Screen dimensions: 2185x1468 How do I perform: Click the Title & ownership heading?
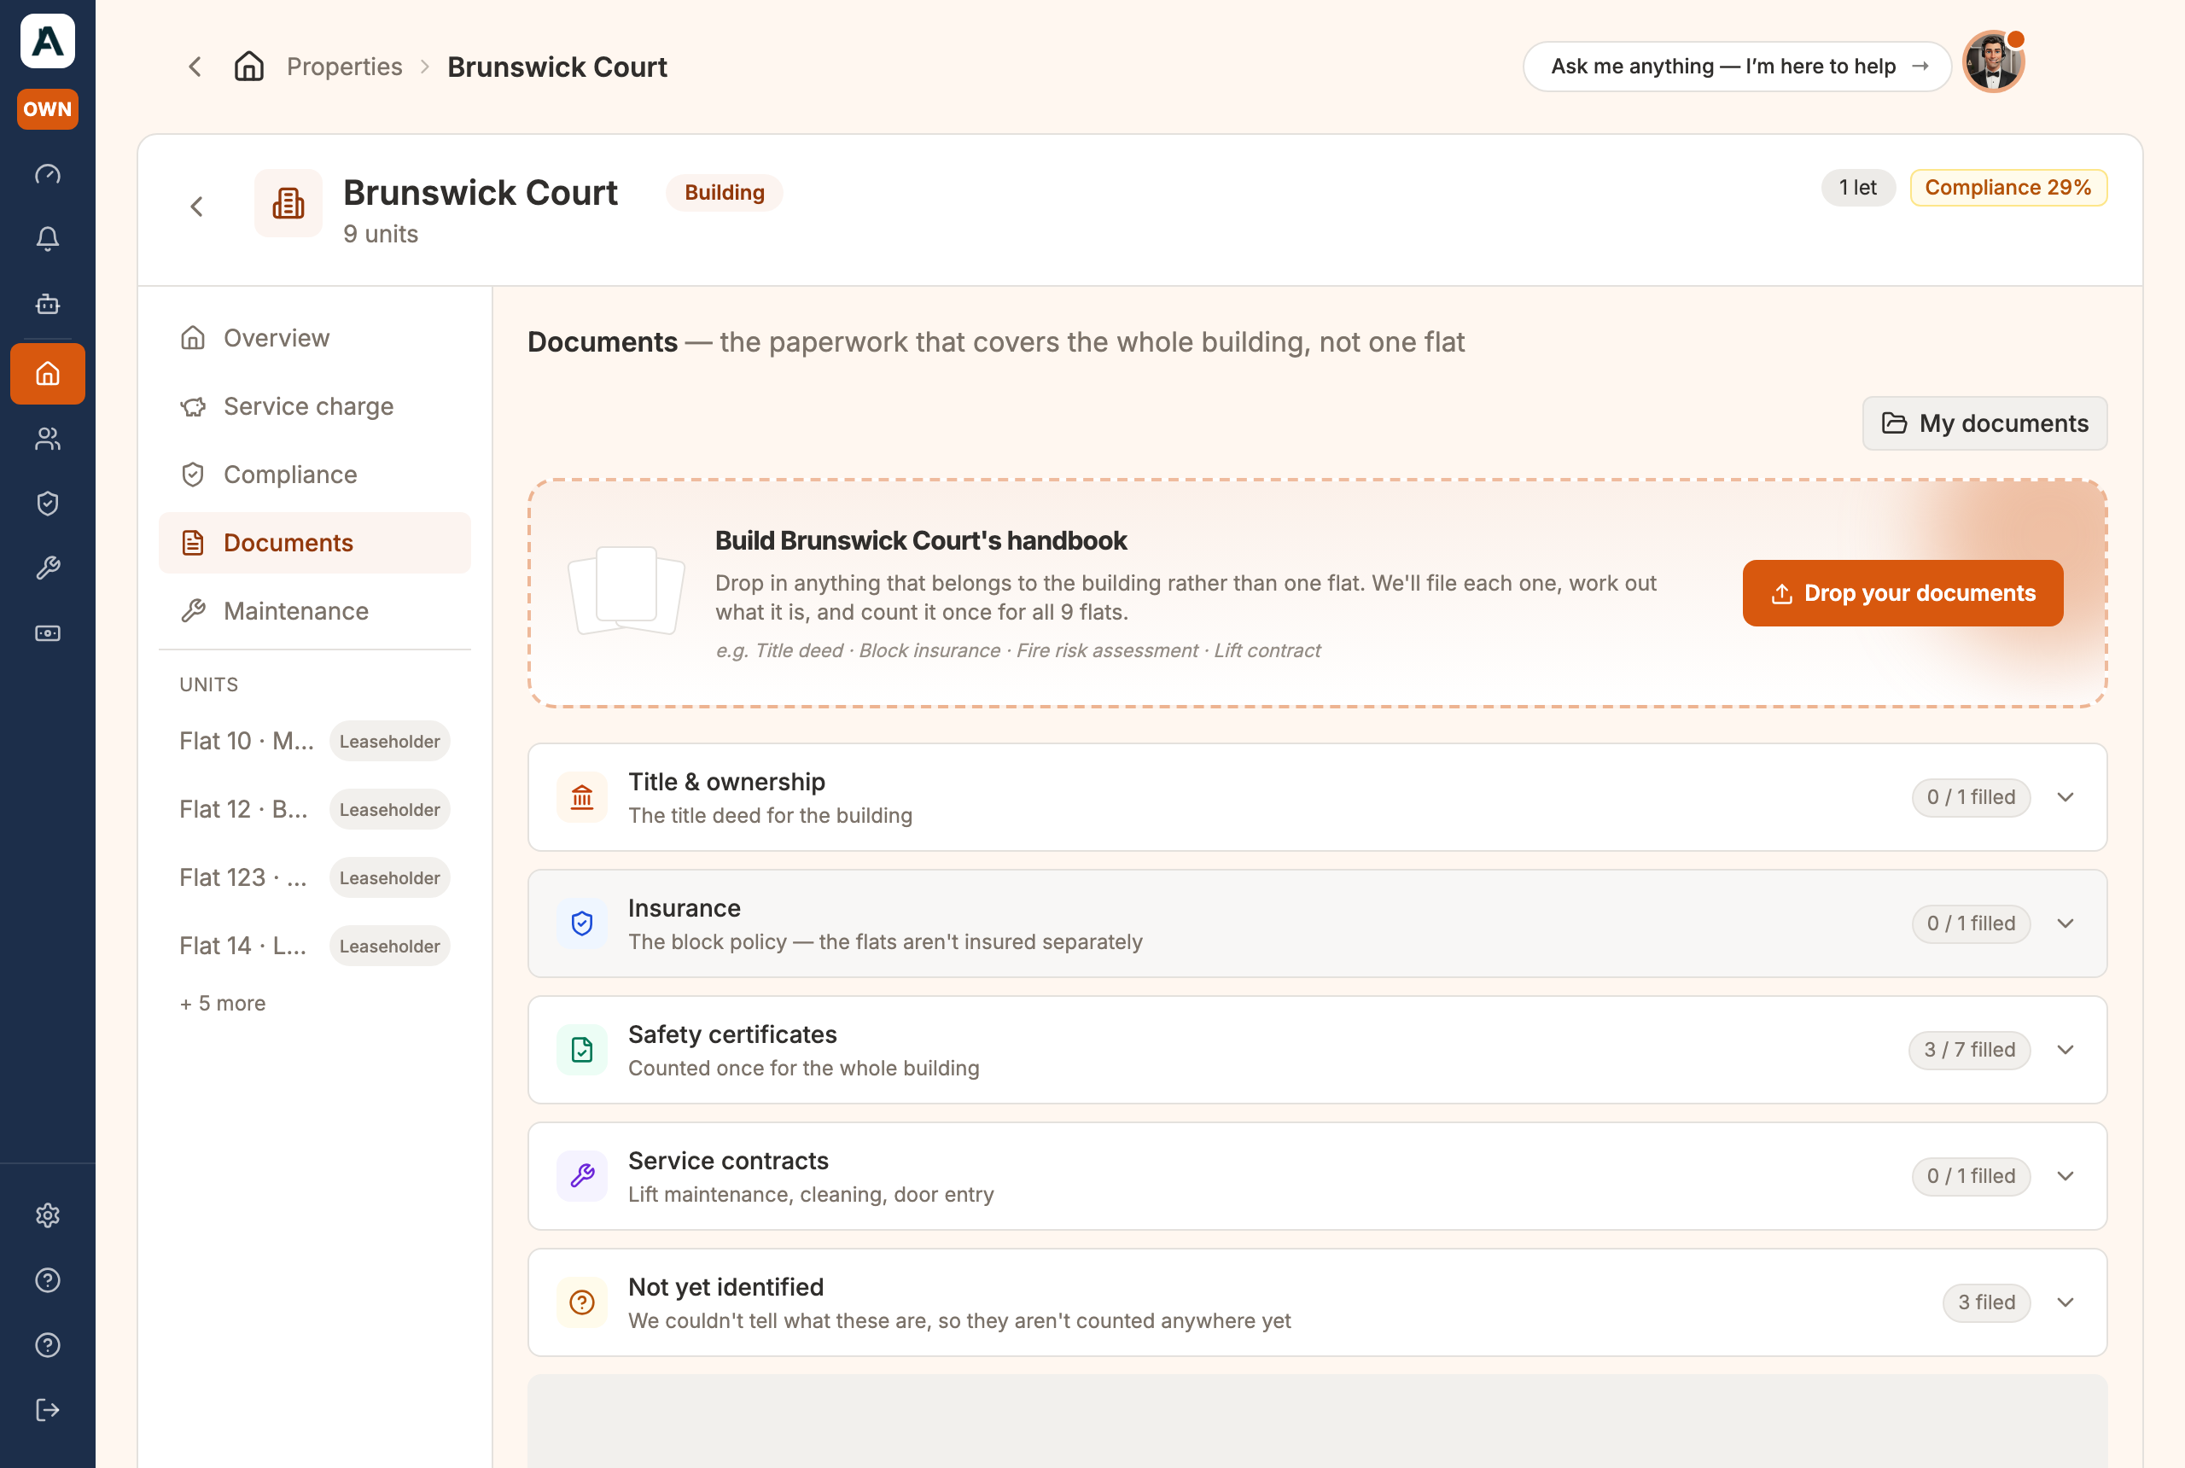726,782
